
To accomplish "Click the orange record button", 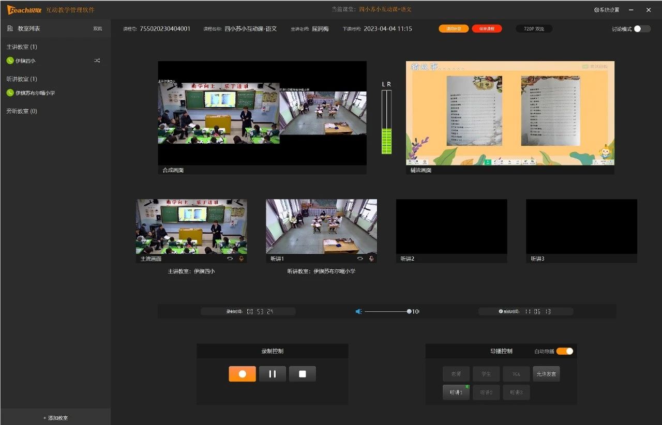I will 242,374.
